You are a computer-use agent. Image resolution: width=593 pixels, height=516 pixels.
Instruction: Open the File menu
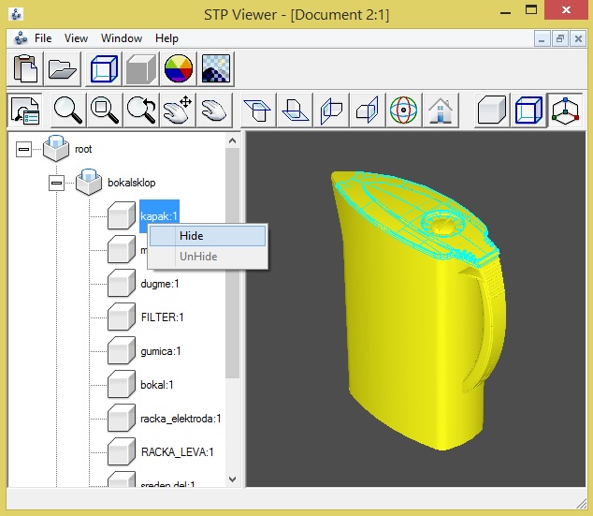43,38
